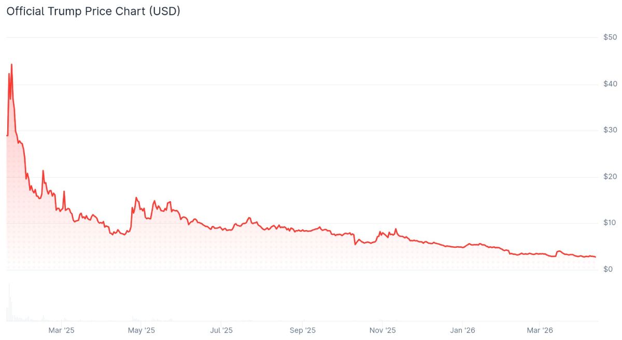622x340 pixels.
Task: Click the tallest volume bar at chart start
Action: point(9,303)
